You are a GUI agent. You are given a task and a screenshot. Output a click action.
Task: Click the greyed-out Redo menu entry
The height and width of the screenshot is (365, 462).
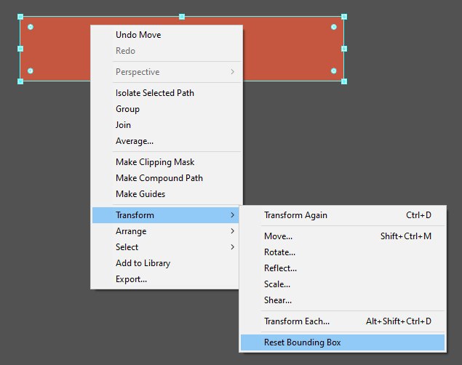[167, 51]
